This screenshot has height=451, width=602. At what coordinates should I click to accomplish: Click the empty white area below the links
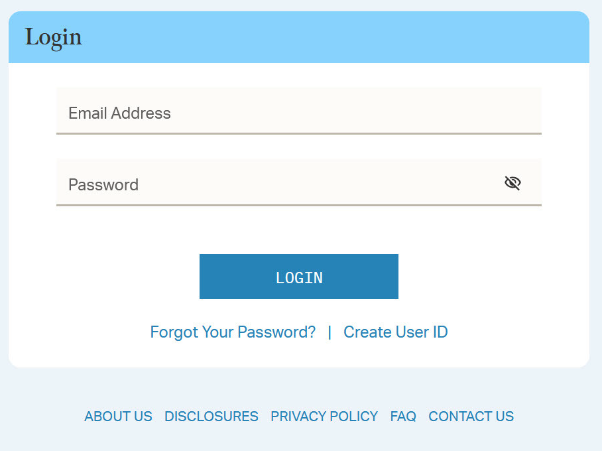coord(298,355)
